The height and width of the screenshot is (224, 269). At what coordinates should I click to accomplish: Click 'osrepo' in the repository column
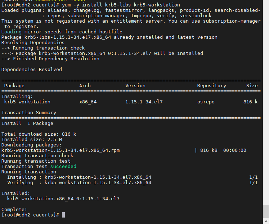pos(206,102)
